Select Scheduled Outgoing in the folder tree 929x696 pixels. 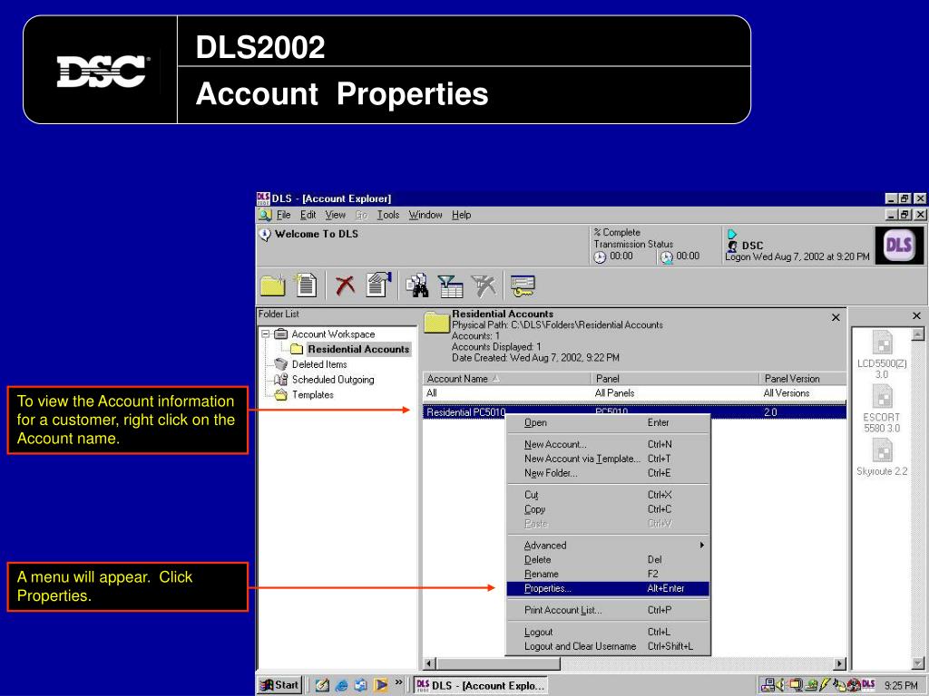[x=332, y=380]
